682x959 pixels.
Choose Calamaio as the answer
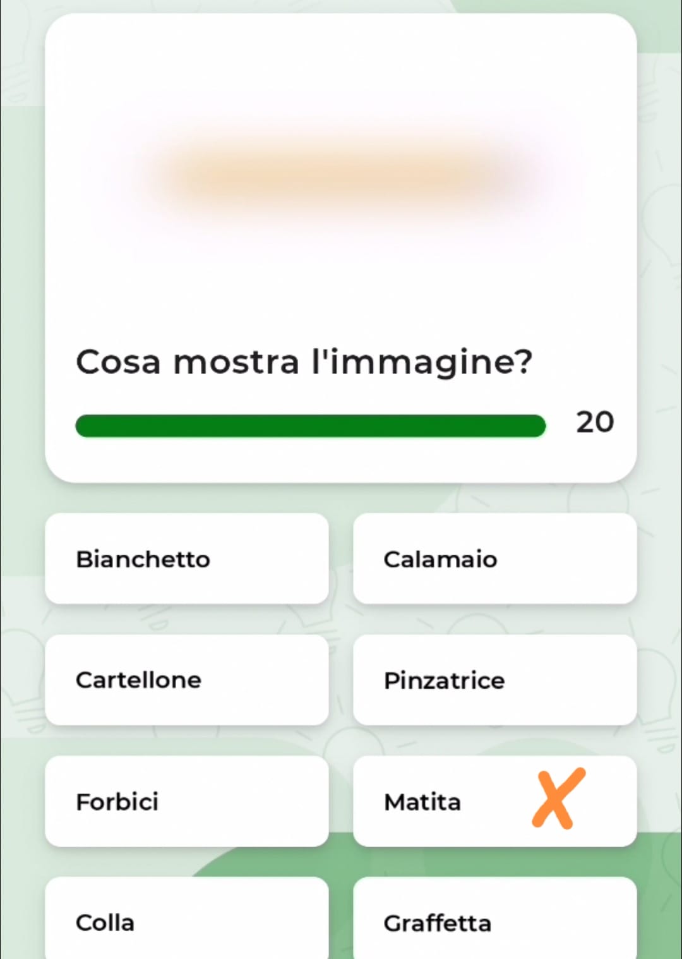494,558
